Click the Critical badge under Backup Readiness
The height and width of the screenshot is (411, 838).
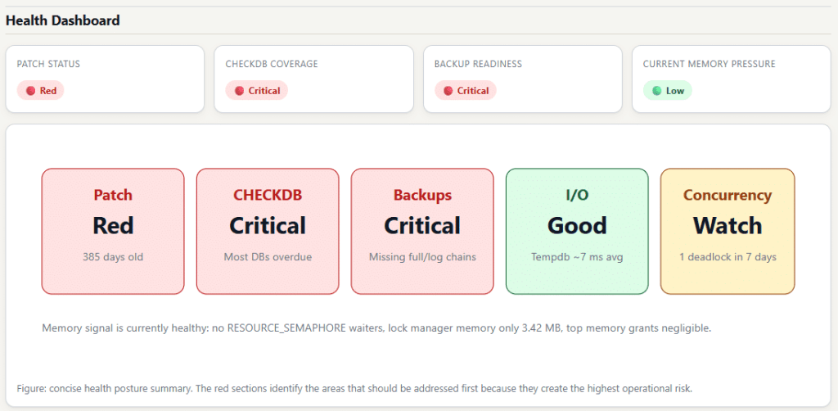click(x=466, y=90)
